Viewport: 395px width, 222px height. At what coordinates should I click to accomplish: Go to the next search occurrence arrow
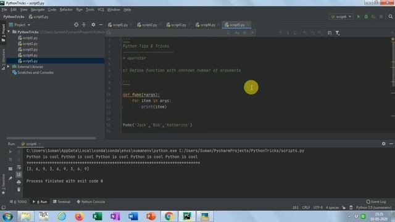pos(288,33)
